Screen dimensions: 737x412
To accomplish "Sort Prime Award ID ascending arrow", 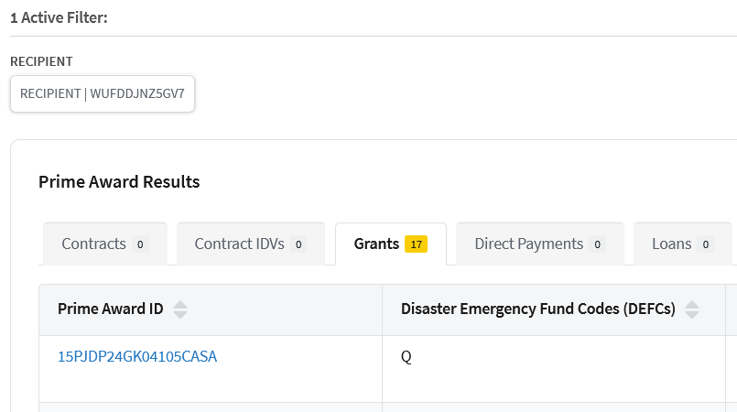I will click(x=180, y=304).
